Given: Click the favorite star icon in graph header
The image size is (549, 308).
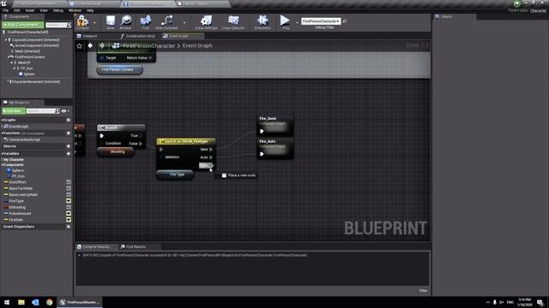Looking at the screenshot, I should point(80,45).
